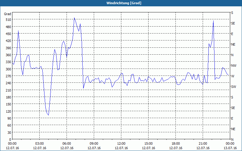Click the 'Windrichtung [Grad]' chart title
242x151 pixels.
[124, 3]
